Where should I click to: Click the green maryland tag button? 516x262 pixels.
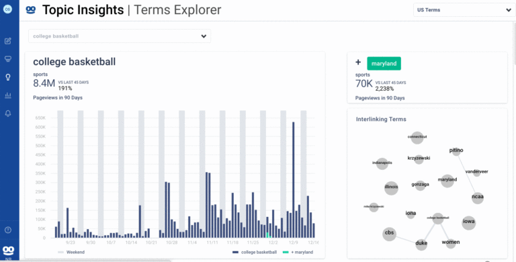(x=384, y=64)
